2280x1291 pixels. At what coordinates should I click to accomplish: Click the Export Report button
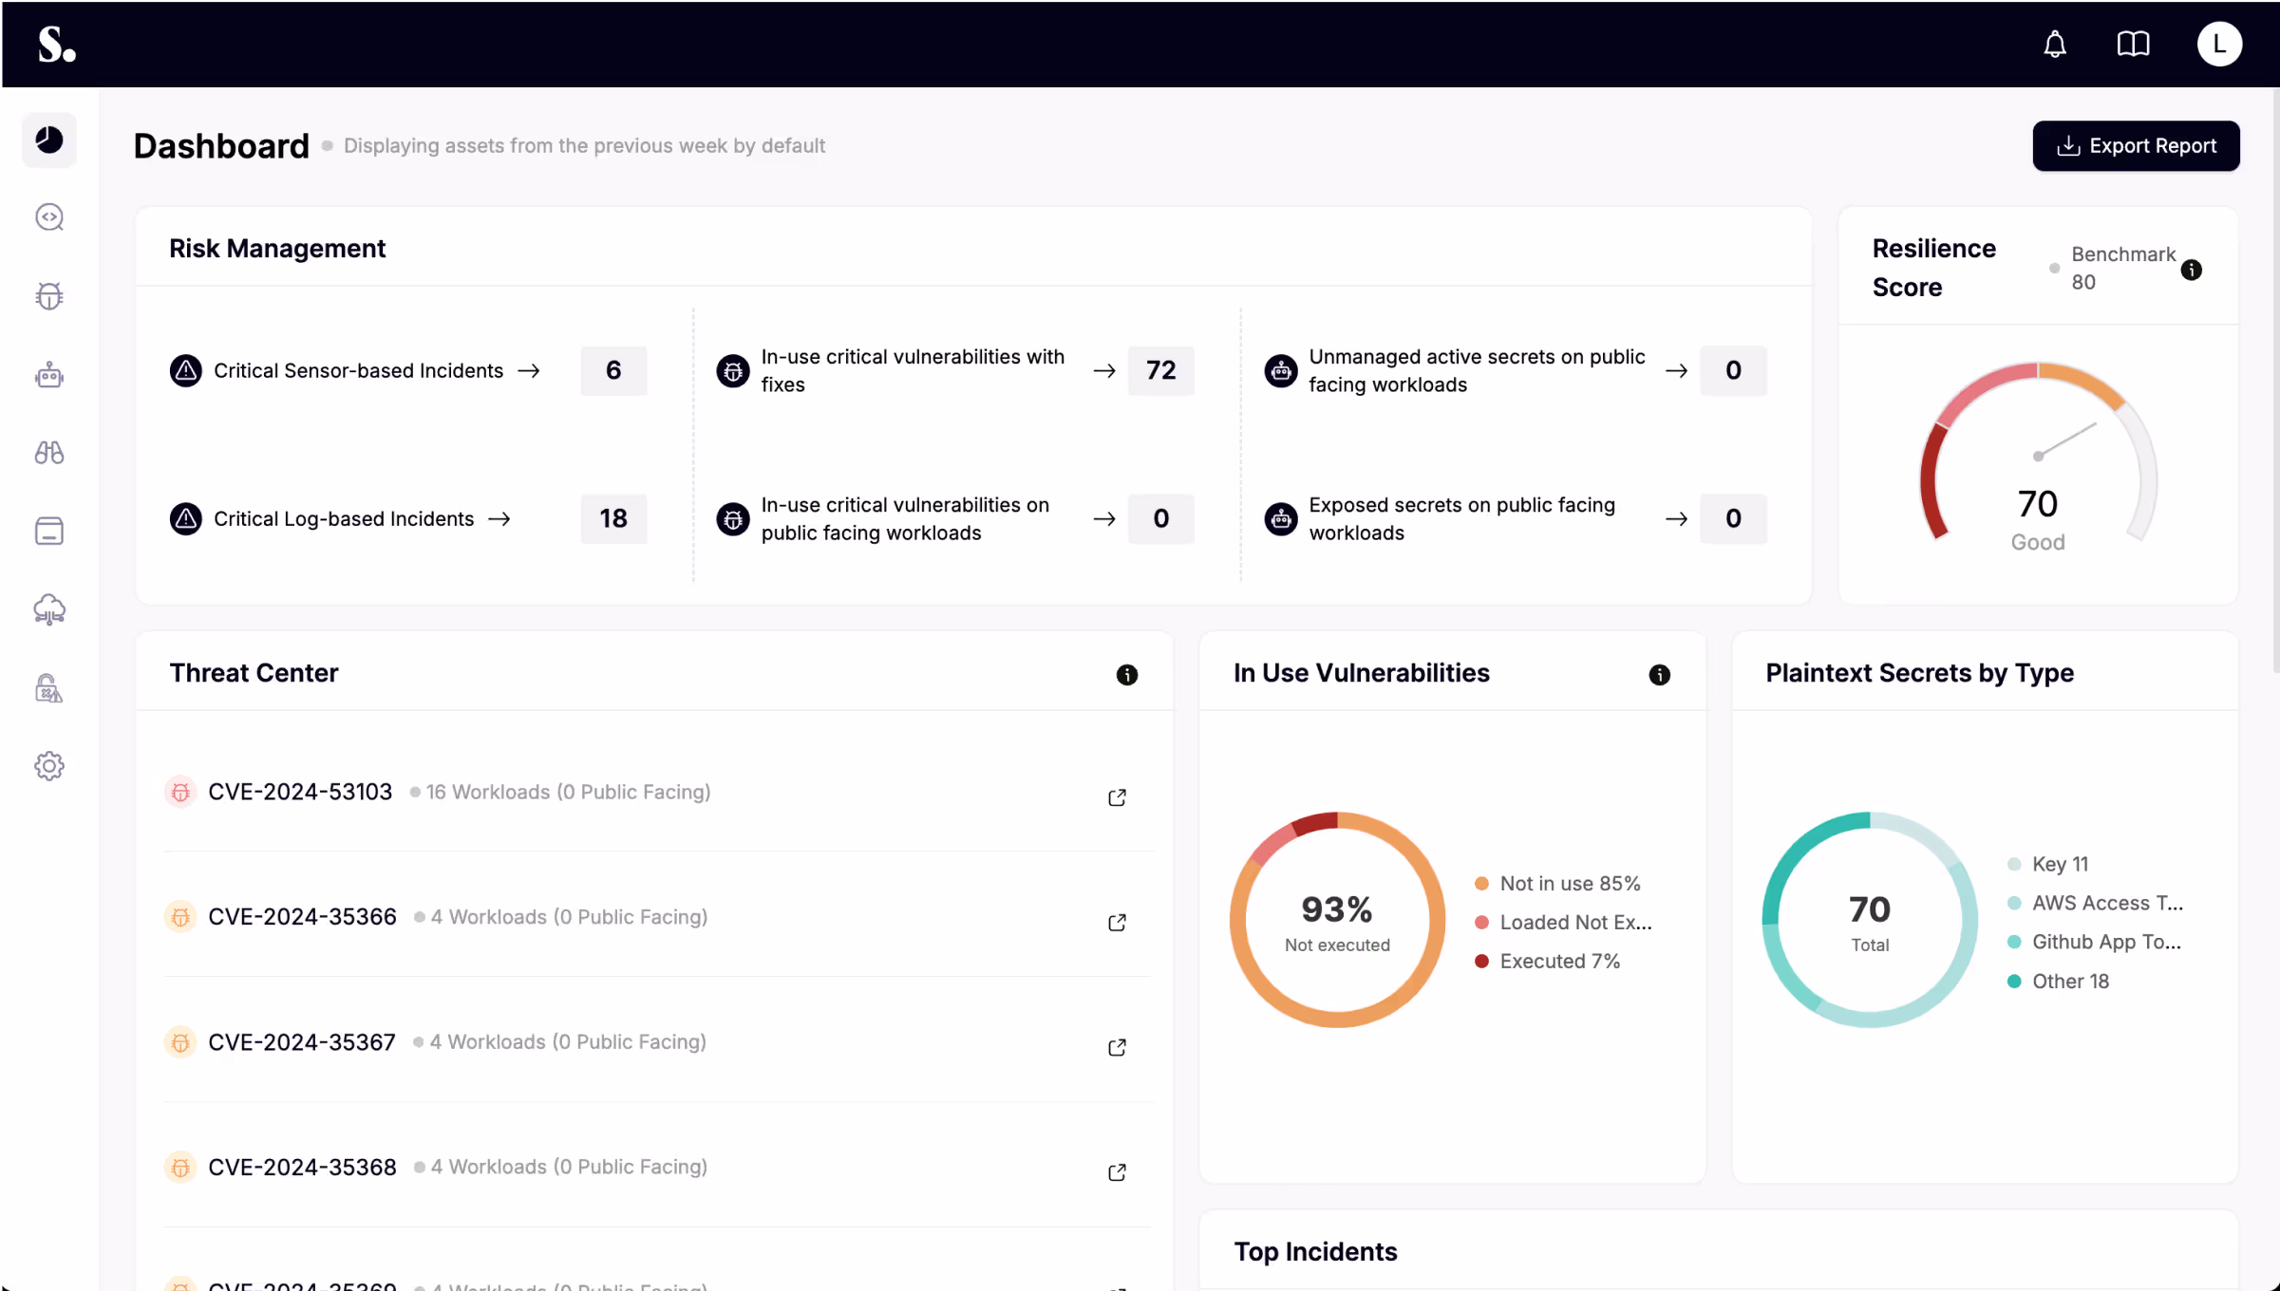tap(2136, 145)
